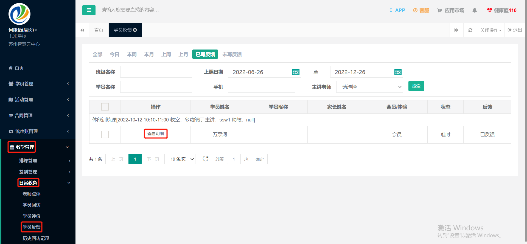Open 客服 customer service

click(421, 10)
